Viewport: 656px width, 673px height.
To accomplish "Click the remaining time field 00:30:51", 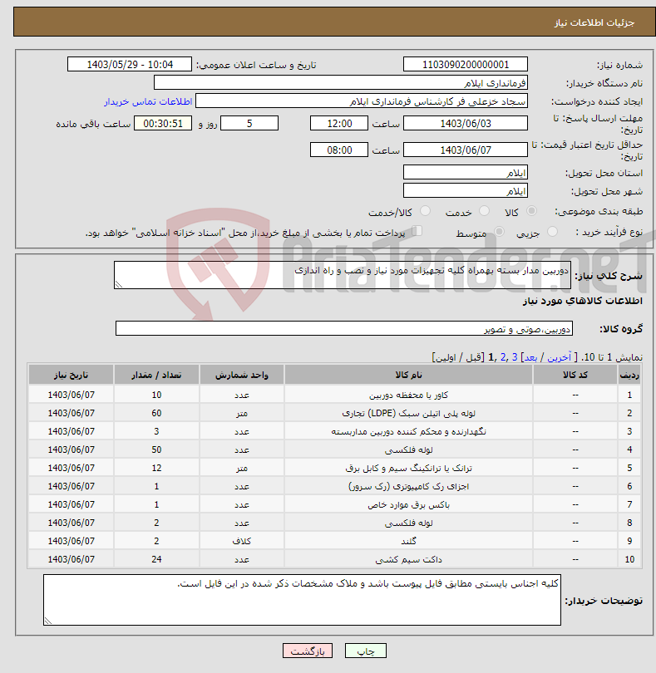I will pos(163,124).
